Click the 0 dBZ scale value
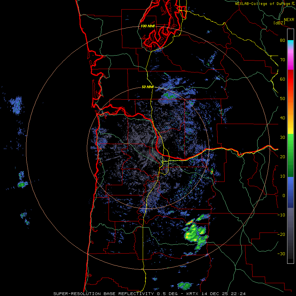The width and height of the screenshot is (296, 296). (284, 196)
